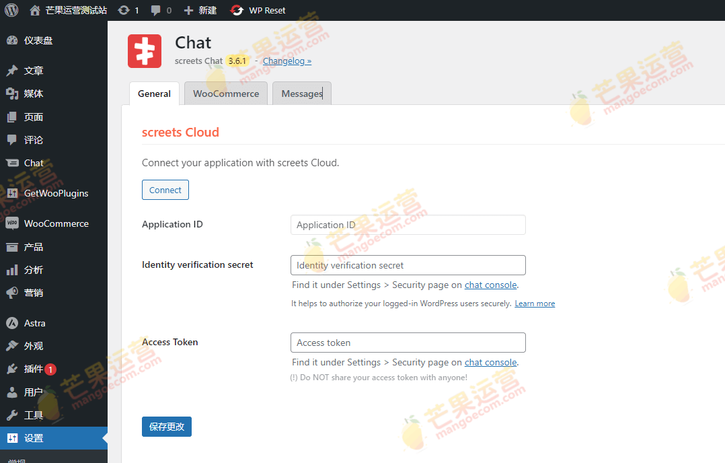Screen dimensions: 725x463
Task: Click the Connect button
Action: [165, 190]
